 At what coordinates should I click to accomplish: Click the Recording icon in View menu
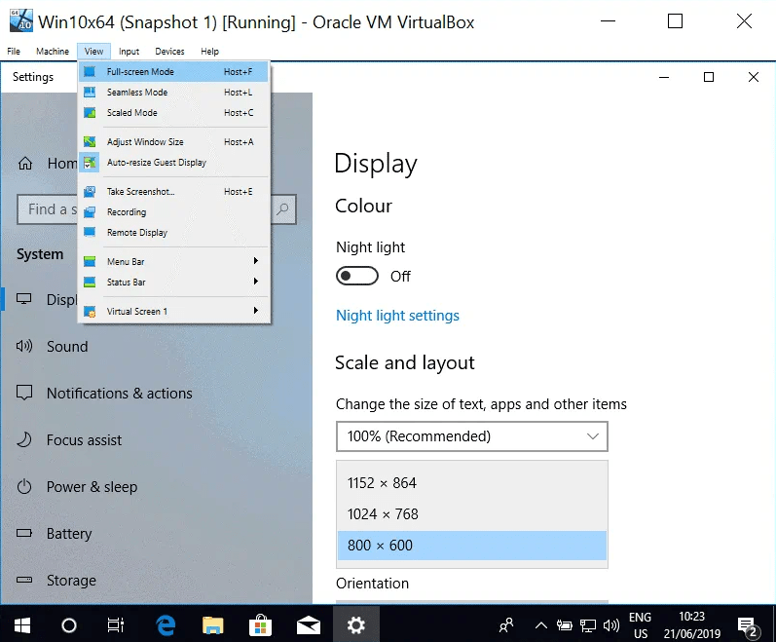90,212
